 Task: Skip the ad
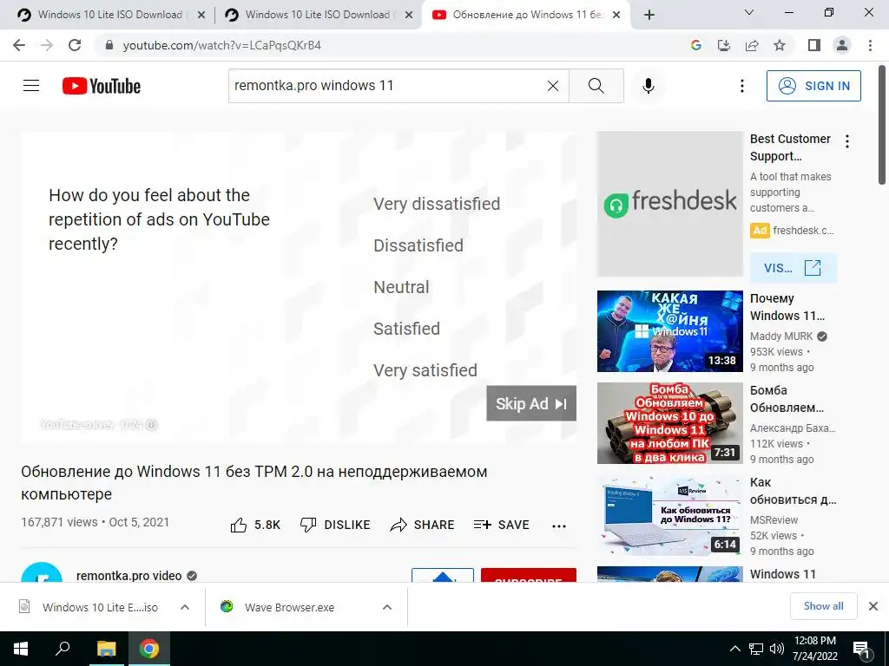(531, 403)
